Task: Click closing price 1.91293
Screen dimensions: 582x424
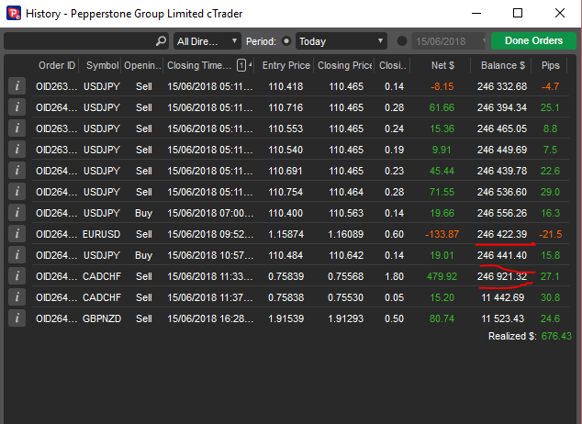Action: (x=345, y=318)
